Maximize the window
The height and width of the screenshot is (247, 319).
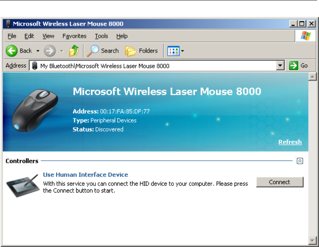(302, 24)
